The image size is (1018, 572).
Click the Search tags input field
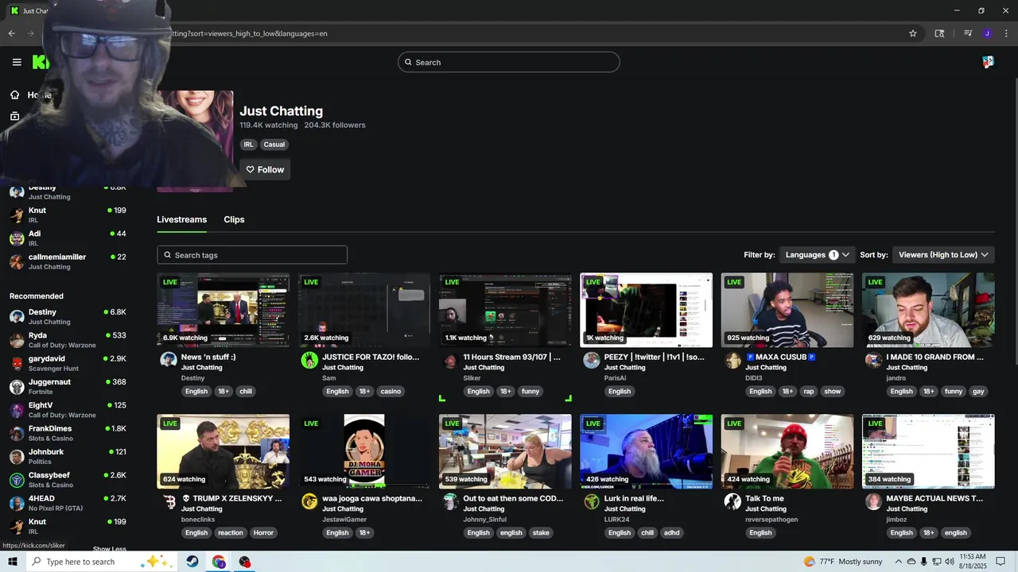pyautogui.click(x=252, y=255)
